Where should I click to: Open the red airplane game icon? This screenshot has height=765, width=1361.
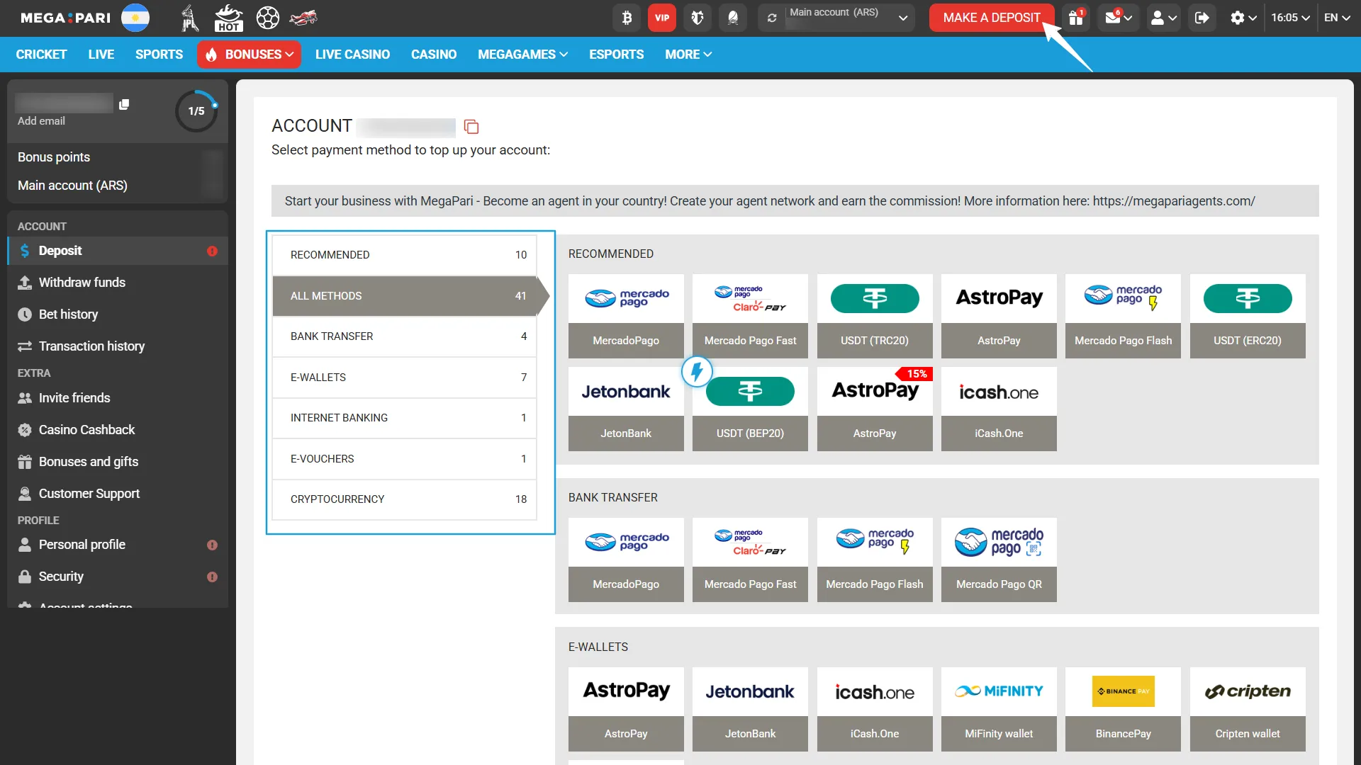(x=303, y=18)
